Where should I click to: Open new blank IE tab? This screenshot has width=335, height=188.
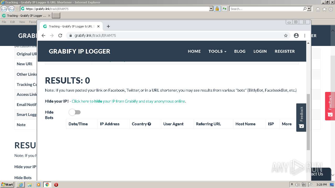[56, 16]
